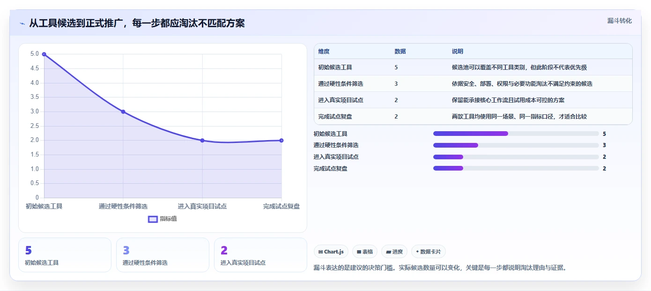Select the chart point above 进入真实项目试点
651x291 pixels.
[x=202, y=140]
